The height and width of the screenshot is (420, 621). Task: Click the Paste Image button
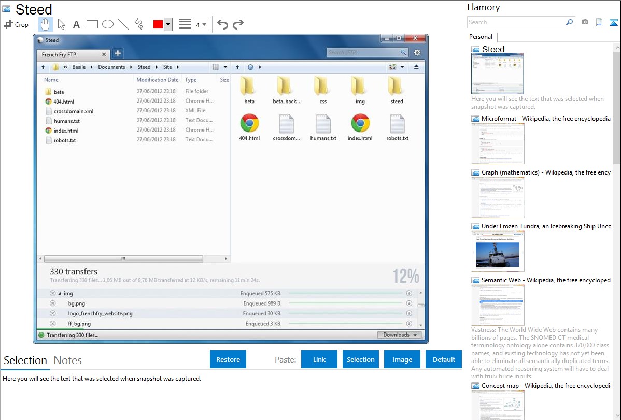pyautogui.click(x=402, y=359)
